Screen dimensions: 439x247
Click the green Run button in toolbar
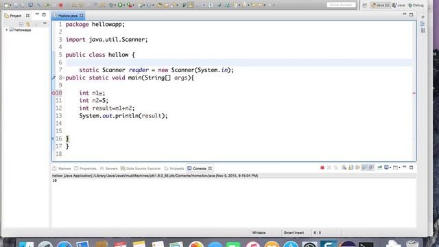pyautogui.click(x=120, y=5)
